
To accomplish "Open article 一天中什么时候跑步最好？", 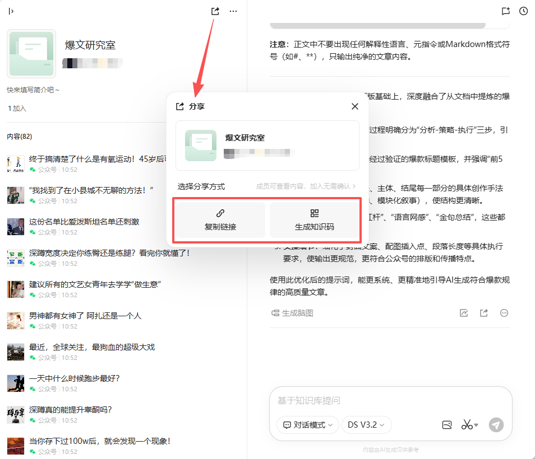I will tap(74, 378).
